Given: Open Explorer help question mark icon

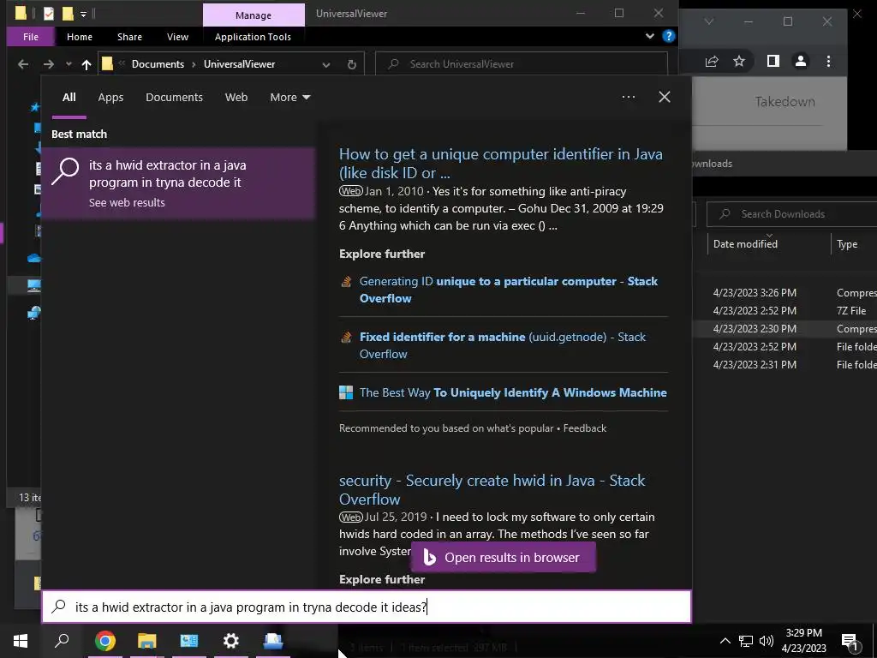Looking at the screenshot, I should (x=668, y=36).
